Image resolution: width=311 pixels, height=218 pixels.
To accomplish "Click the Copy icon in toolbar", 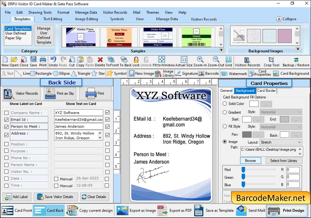I will [x=80, y=59].
